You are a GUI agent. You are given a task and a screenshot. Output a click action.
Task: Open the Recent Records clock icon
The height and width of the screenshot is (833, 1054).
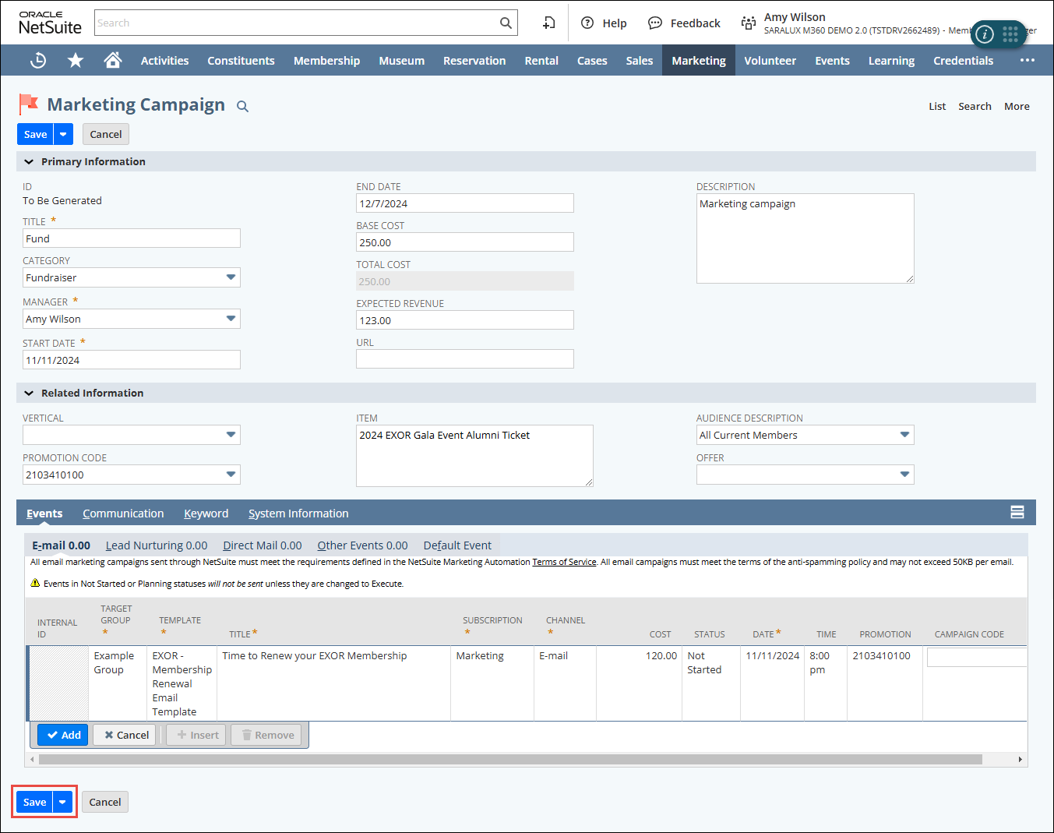pyautogui.click(x=37, y=60)
